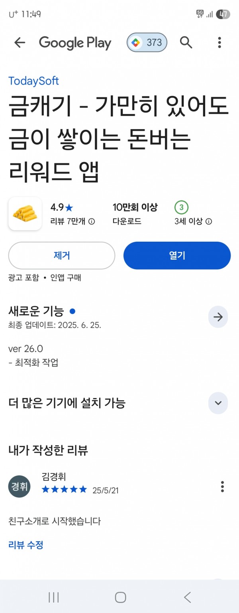Tap the 경휘 reviewer avatar
This screenshot has width=239, height=613.
tap(20, 487)
